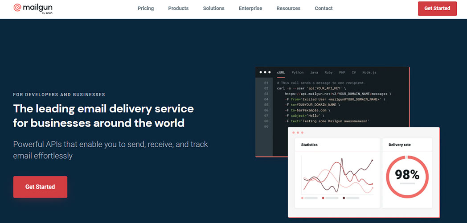
Task: Click the Powerful APIs description paragraph
Action: pos(111,150)
